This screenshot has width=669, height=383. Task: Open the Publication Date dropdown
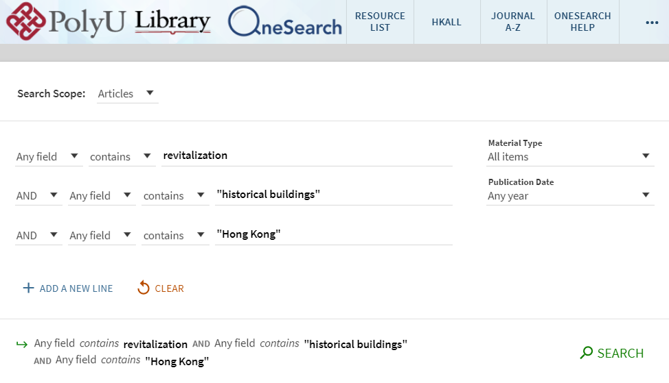click(569, 196)
